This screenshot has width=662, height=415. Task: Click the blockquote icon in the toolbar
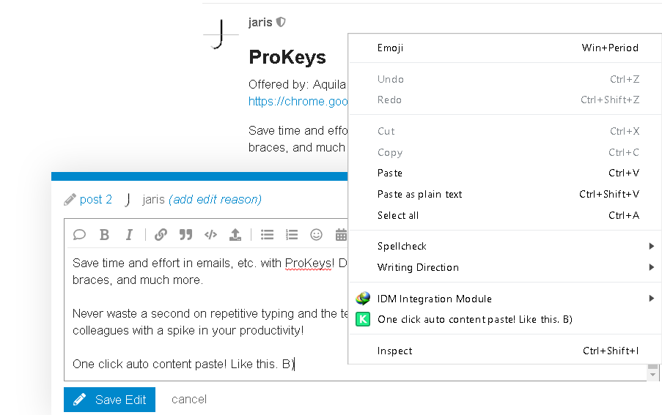point(185,235)
